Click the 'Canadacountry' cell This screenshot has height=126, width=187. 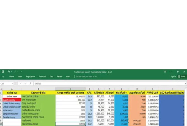click(12, 117)
